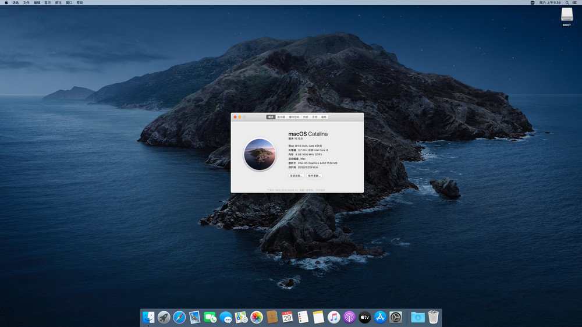Click the macOS Catalina round logo image
The image size is (582, 327).
(x=260, y=154)
